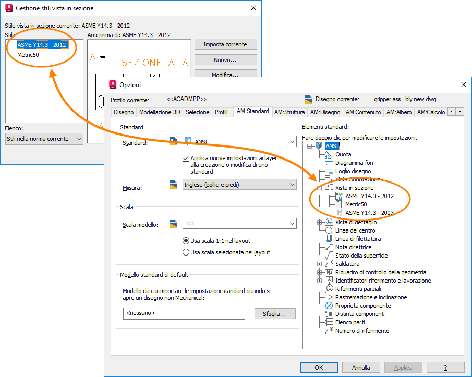Screen dimensions: 472x377
Task: Click the greyed ASME Y14.3 - 2003 icon
Action: pos(338,213)
